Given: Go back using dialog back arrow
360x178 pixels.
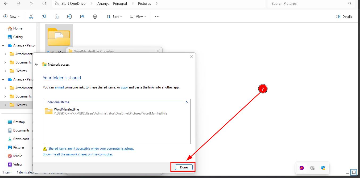Looking at the screenshot, I should coord(36,64).
